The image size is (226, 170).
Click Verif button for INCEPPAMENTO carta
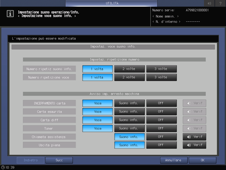[x=195, y=103]
